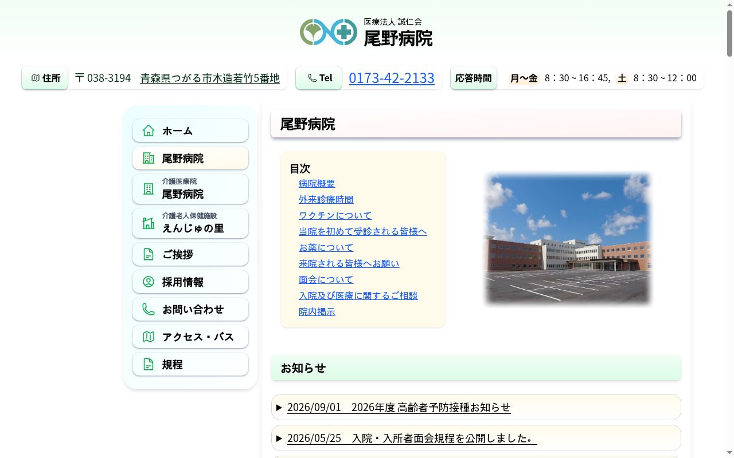Open 来院される皆様へお願い link
This screenshot has width=734, height=458.
(x=349, y=264)
